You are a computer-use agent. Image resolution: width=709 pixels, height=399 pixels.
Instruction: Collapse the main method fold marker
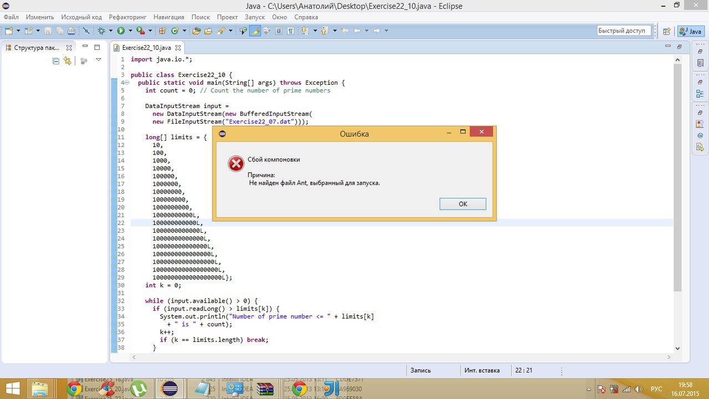(x=127, y=83)
